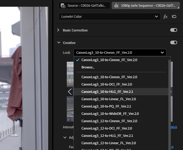Select unchecked CanonLog3_10-to-Cineon_FF_Ver.2.0 list item
Image resolution: width=183 pixels, height=150 pixels.
121,77
